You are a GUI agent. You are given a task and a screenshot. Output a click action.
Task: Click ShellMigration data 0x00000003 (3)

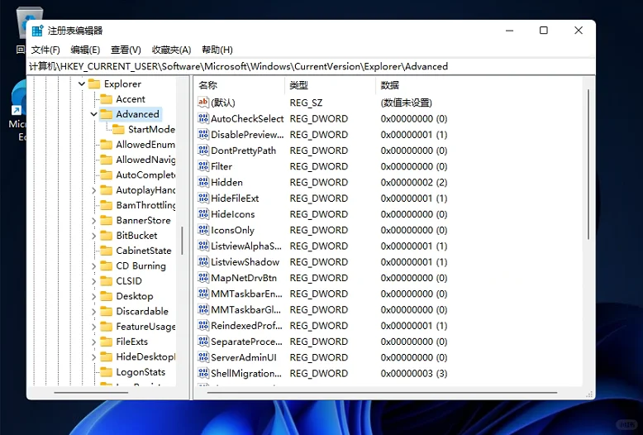[414, 374]
